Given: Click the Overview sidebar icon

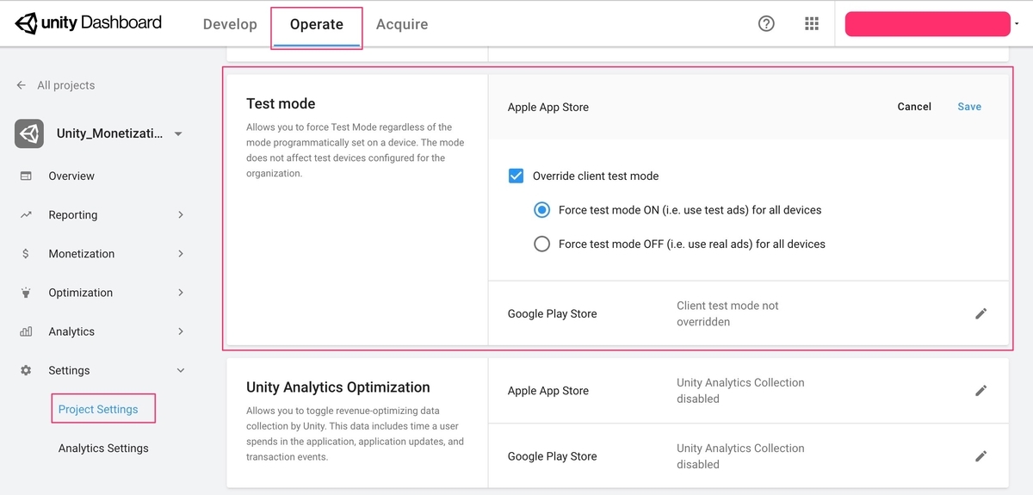Looking at the screenshot, I should coord(26,176).
